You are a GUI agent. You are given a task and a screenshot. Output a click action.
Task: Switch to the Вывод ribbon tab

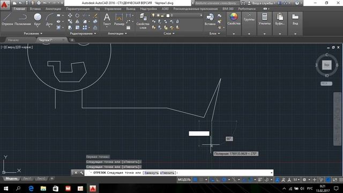(x=131, y=9)
